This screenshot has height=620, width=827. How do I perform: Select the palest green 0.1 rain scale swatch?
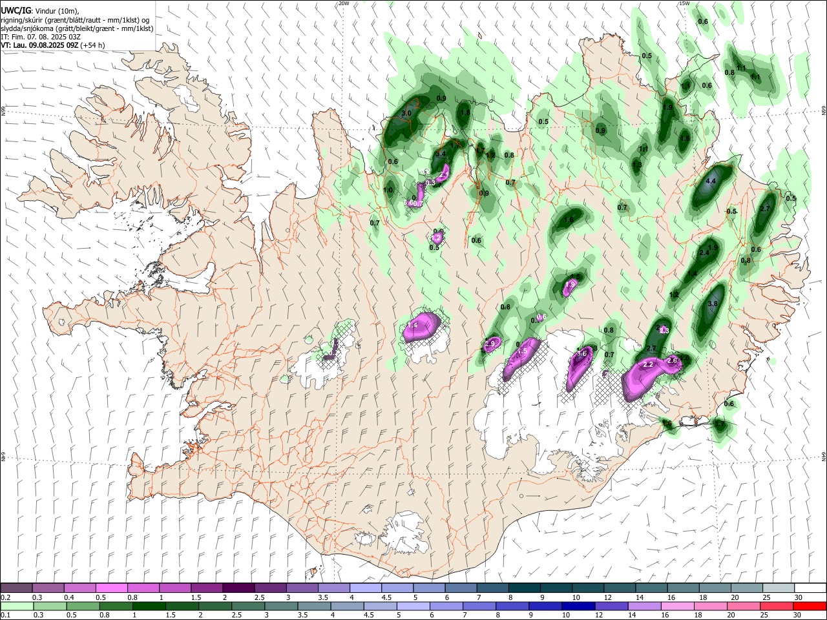point(16,606)
